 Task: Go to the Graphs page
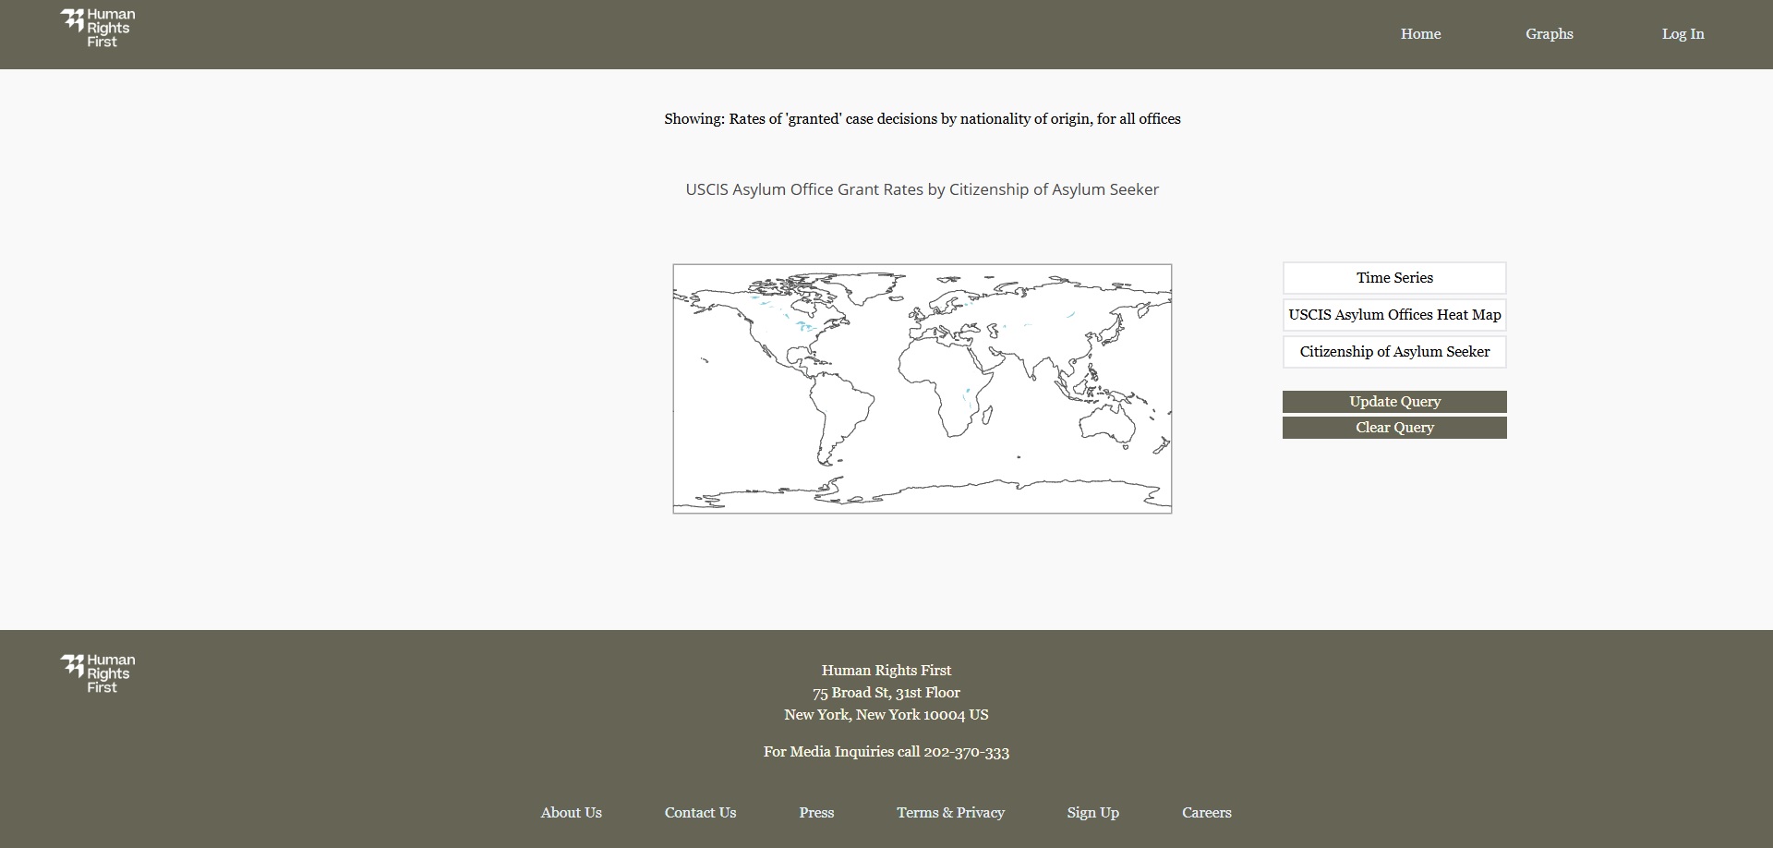point(1549,34)
